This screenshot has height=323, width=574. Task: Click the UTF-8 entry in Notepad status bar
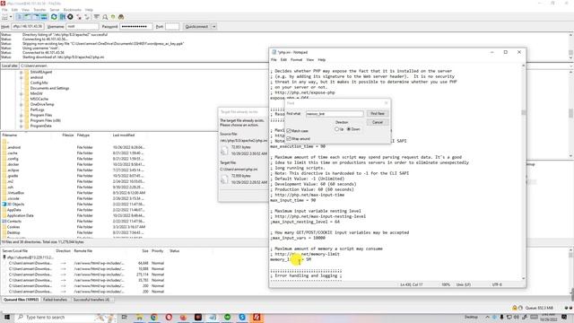[497, 284]
